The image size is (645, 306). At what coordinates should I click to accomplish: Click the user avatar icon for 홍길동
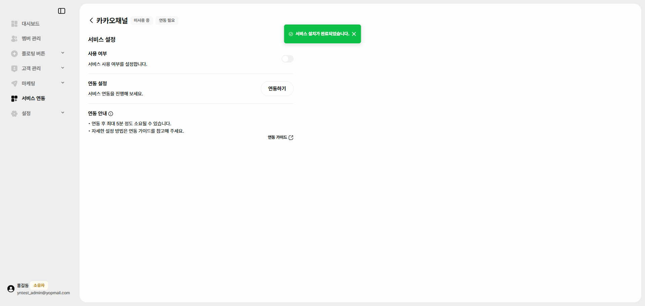pyautogui.click(x=11, y=289)
